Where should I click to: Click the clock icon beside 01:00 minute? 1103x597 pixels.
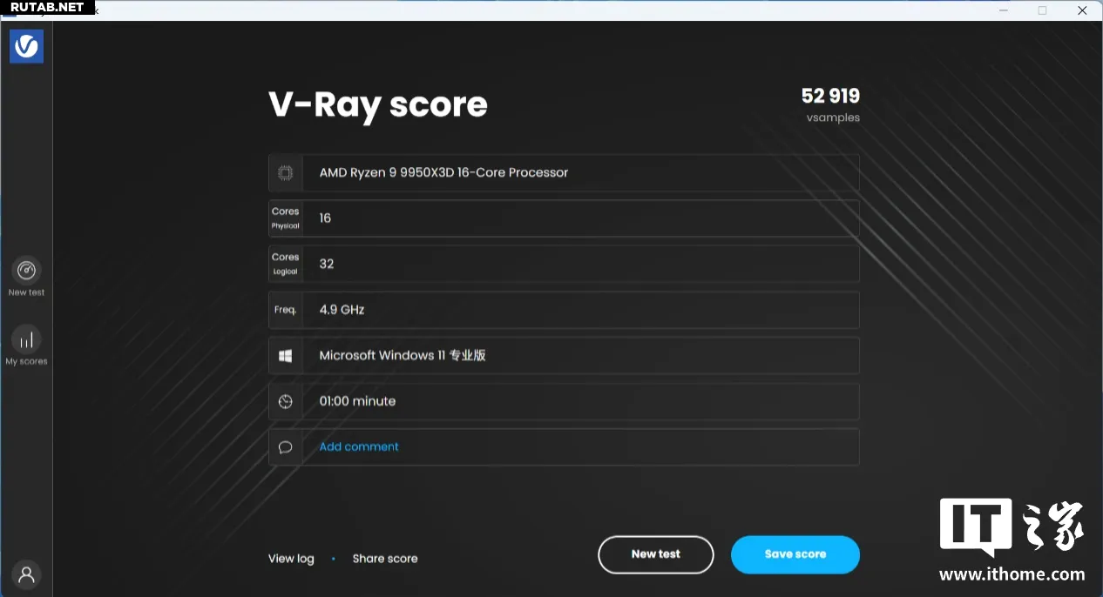click(286, 401)
